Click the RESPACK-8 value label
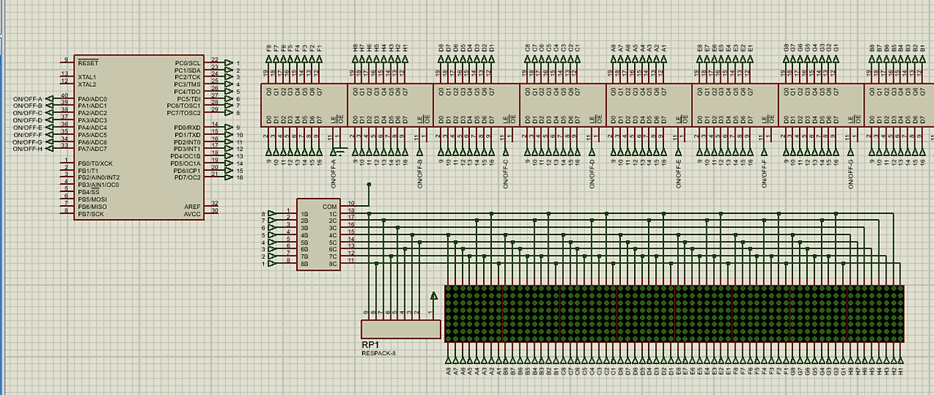 coord(378,353)
